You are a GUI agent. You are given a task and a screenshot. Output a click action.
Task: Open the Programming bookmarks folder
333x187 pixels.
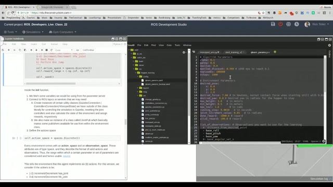point(11,18)
